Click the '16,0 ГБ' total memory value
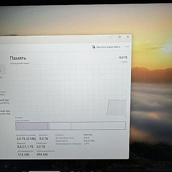This screenshot has height=172, width=172. pos(123,58)
